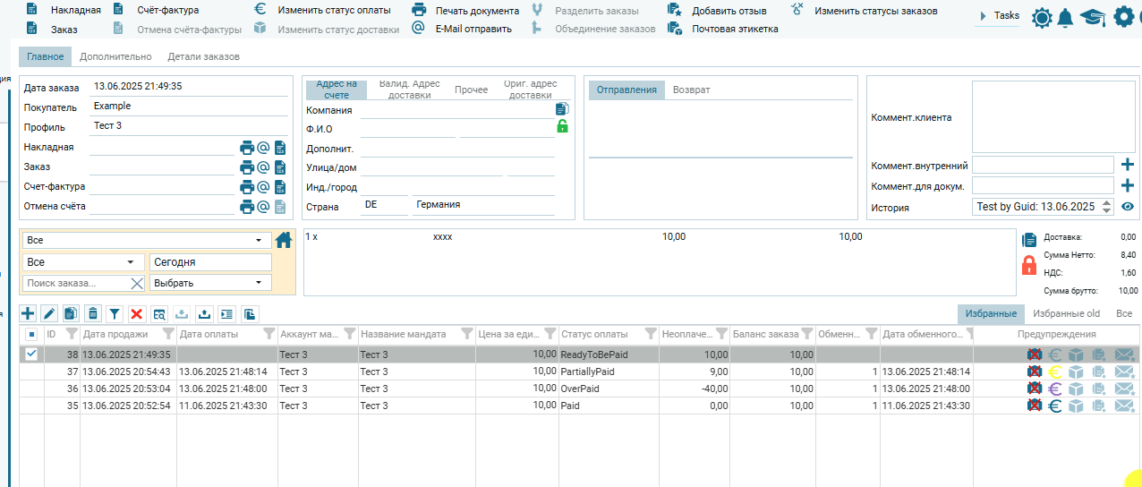Click the red X icon in the grid toolbar
1142x487 pixels.
click(137, 313)
